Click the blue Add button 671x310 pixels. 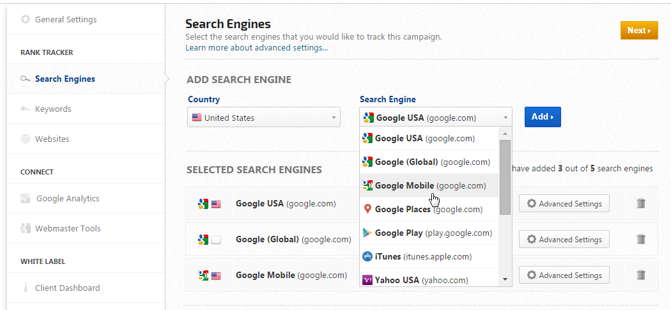coord(543,117)
